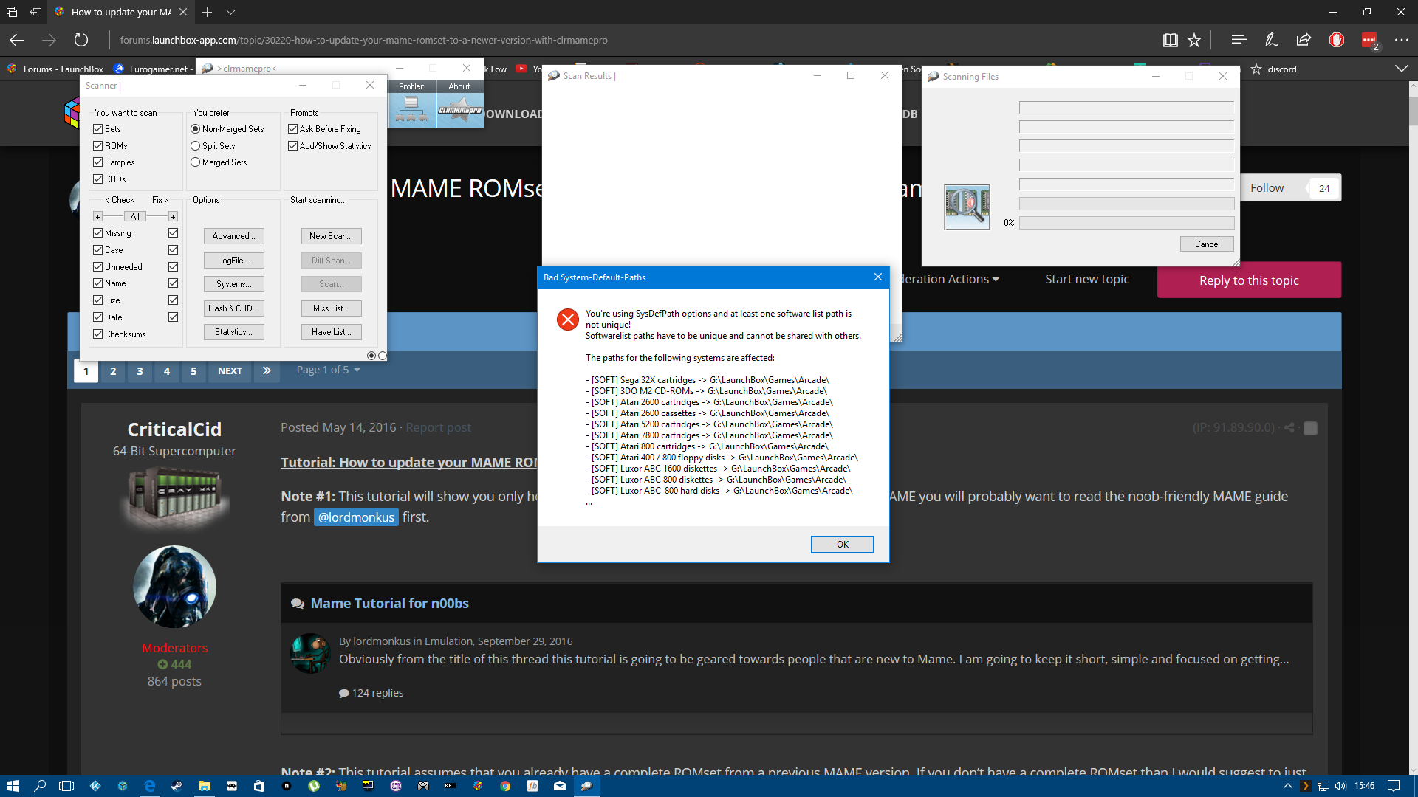
Task: Open the Profiler icon in clrmamepro window
Action: [x=411, y=109]
